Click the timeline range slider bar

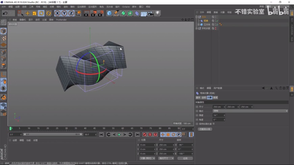click(52, 134)
